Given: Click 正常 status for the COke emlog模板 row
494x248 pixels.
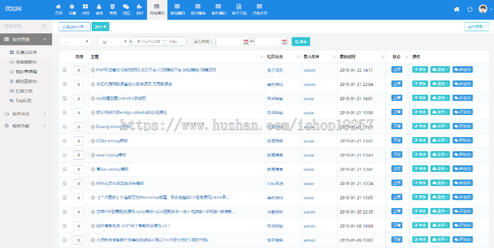Looking at the screenshot, I should pyautogui.click(x=397, y=140).
